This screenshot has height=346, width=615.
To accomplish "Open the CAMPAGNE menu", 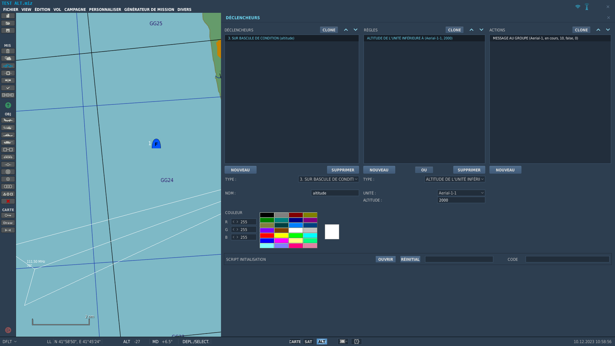I will (75, 10).
